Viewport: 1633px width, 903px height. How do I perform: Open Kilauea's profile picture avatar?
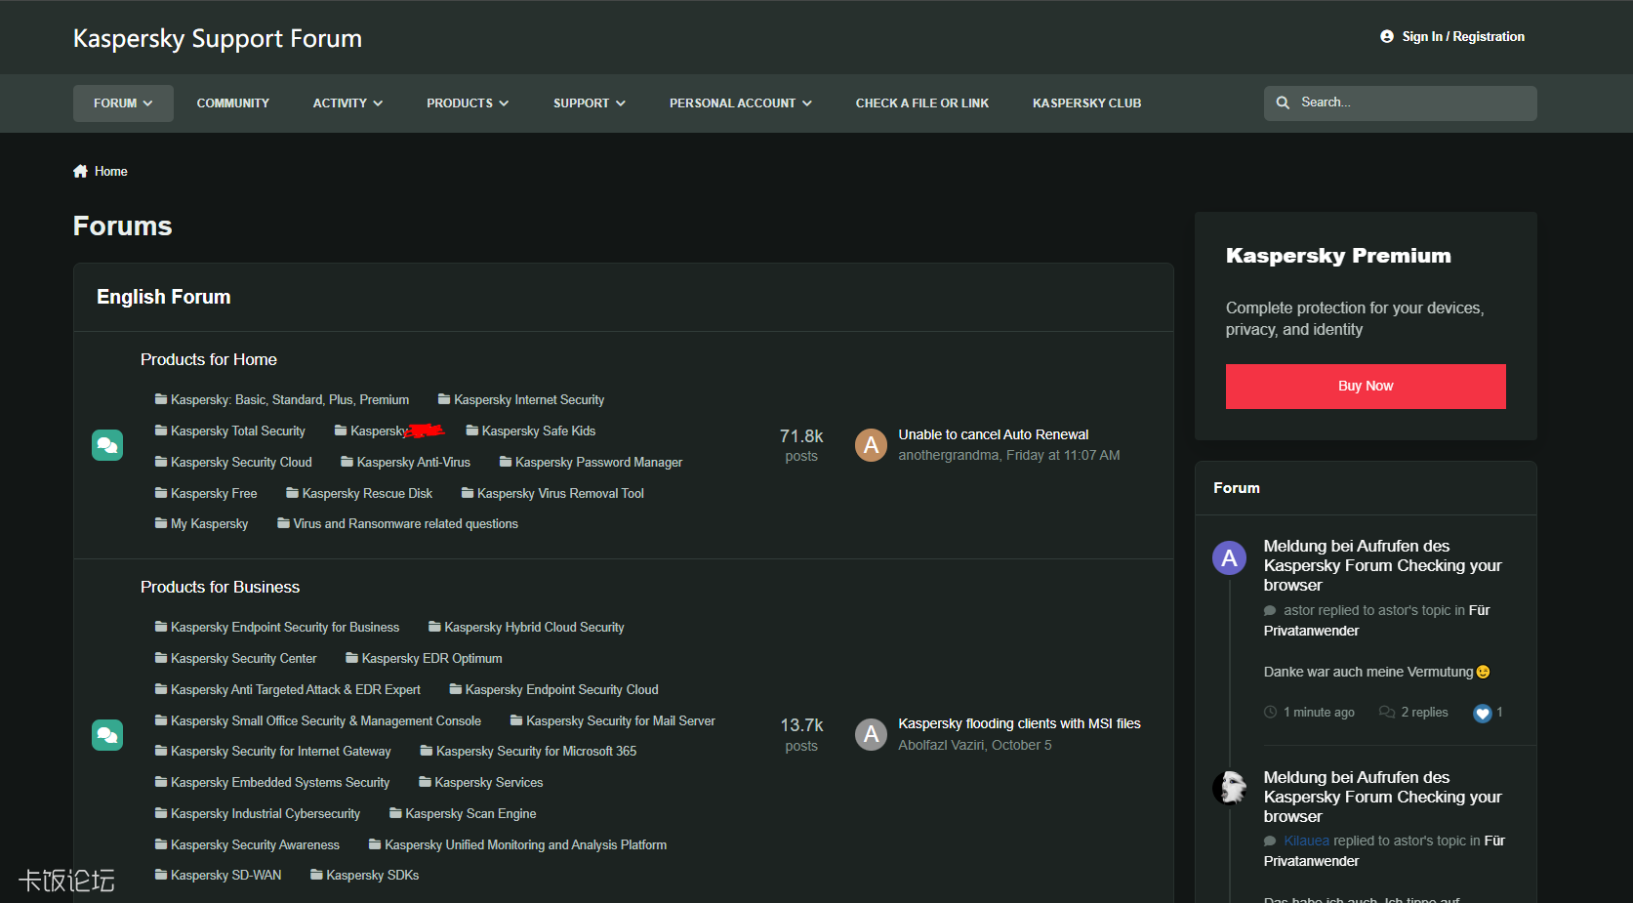(1229, 788)
